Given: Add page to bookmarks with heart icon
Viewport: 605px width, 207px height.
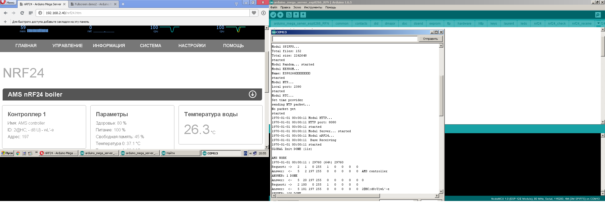Looking at the screenshot, I should point(254,13).
